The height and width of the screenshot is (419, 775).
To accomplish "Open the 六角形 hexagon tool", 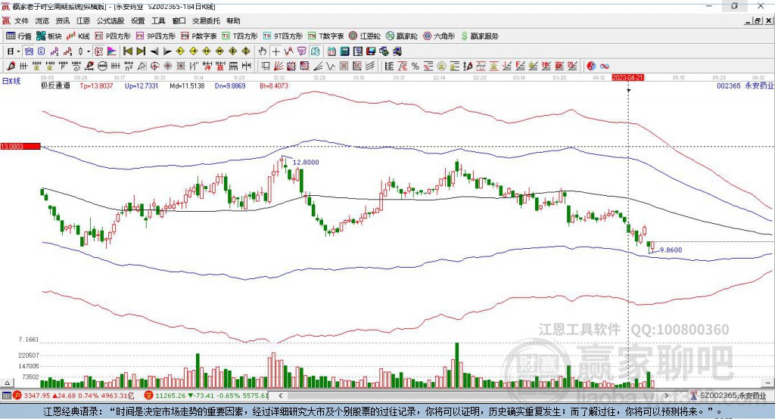I will (x=439, y=36).
